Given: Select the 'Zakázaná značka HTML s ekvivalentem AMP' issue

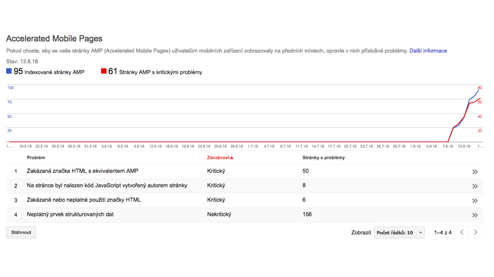Looking at the screenshot, I should click(82, 171).
